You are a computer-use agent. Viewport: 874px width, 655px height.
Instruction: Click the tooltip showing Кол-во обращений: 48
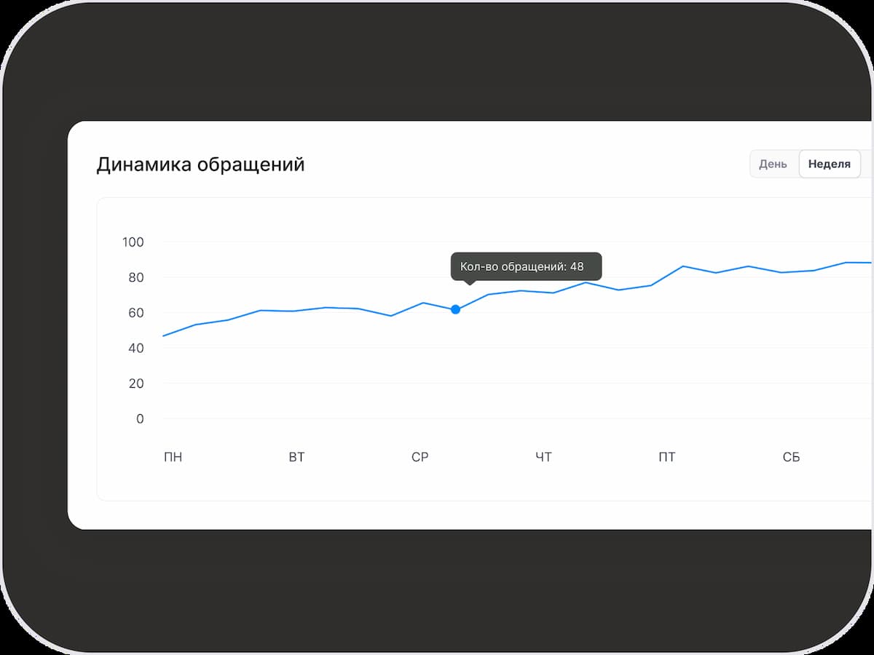[x=527, y=266]
